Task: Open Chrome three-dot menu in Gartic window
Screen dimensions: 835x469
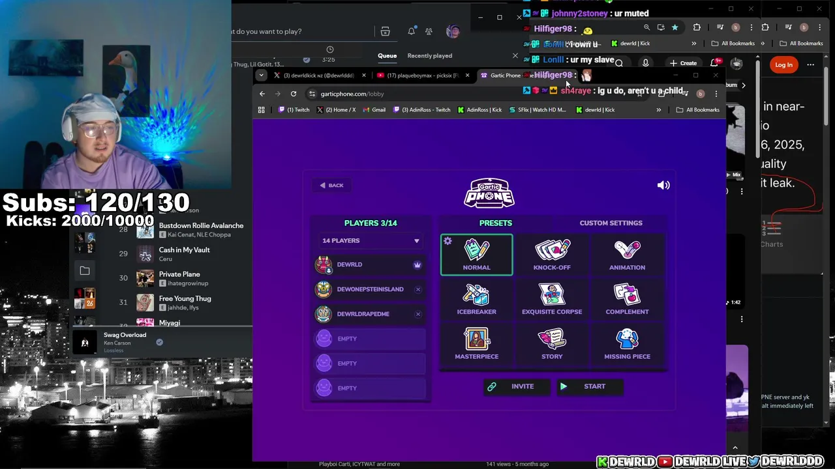Action: coord(716,94)
